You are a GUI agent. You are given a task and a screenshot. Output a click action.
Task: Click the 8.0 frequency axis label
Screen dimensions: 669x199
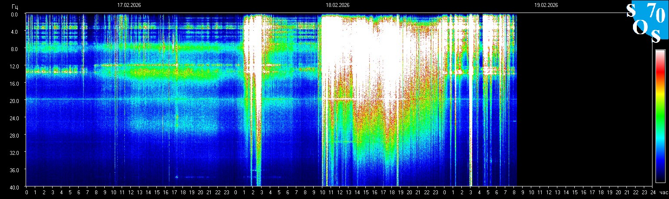(15, 48)
